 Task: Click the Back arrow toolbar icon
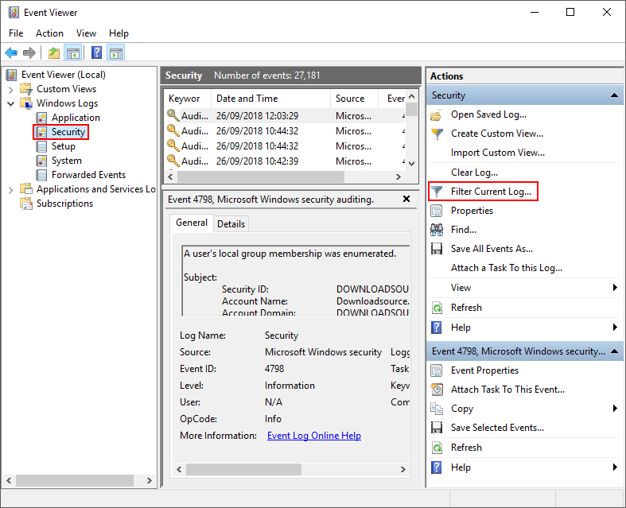pos(11,52)
